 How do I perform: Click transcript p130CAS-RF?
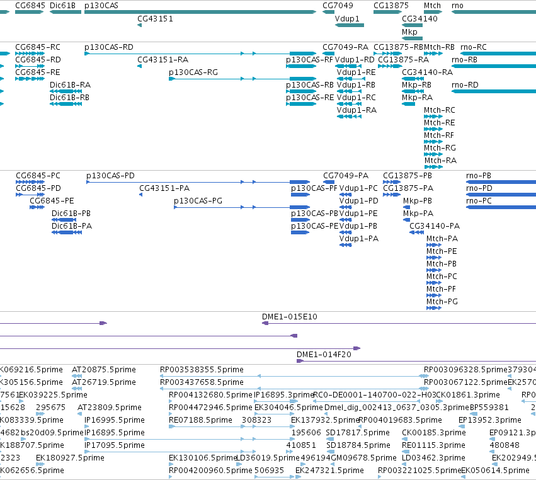pos(301,66)
